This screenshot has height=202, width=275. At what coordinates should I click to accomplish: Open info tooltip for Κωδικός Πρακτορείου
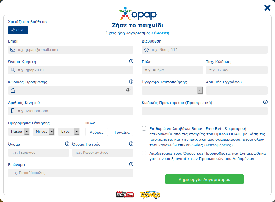pos(265,102)
